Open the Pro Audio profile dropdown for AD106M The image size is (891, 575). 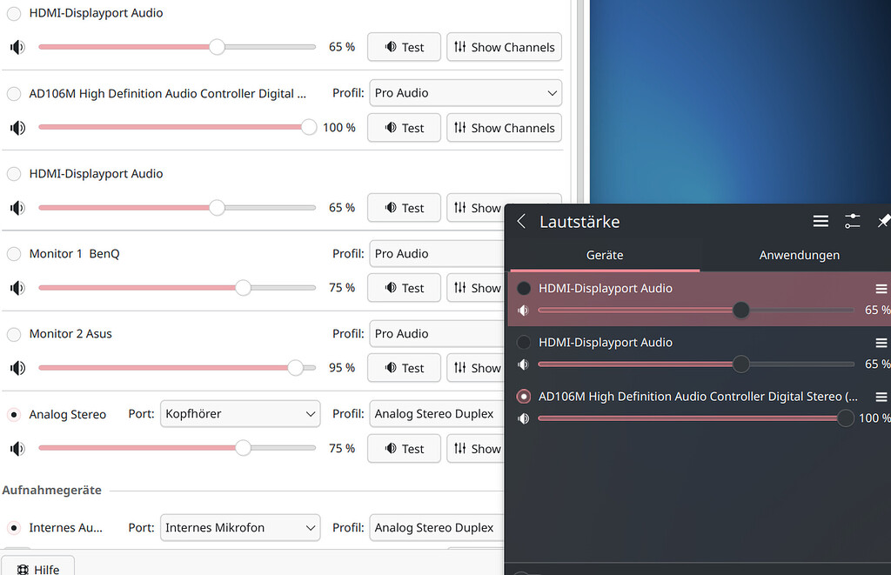pos(466,93)
